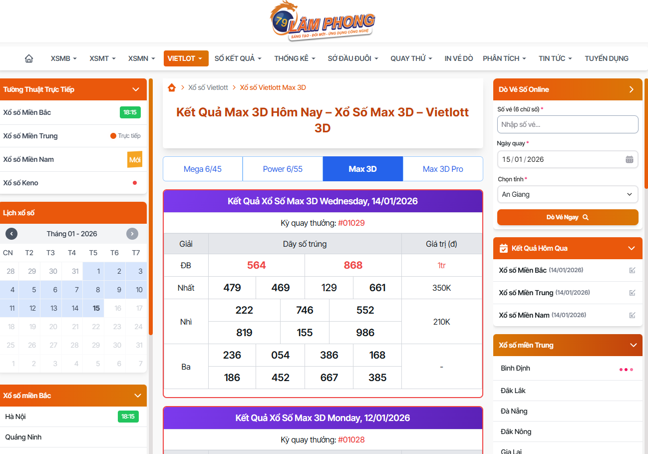This screenshot has height=454, width=648.
Task: Expand the Dò Vé Số Online arrow
Action: [631, 89]
